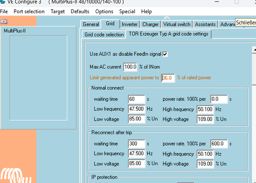Open the Assistants tab
The image size is (256, 183).
point(206,24)
